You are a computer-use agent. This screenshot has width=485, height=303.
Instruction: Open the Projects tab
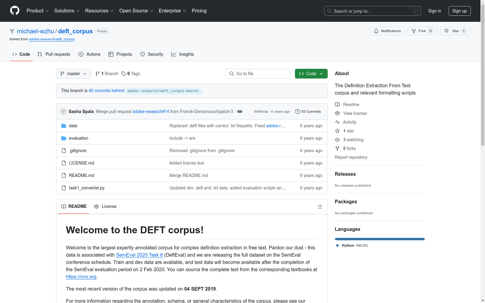tap(120, 54)
